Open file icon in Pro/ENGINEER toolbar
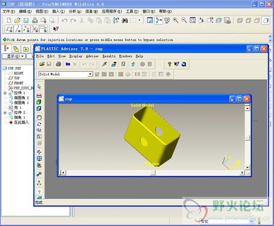This screenshot has width=274, height=226. click(x=17, y=20)
